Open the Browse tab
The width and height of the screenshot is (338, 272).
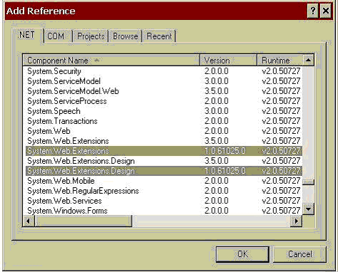point(126,36)
